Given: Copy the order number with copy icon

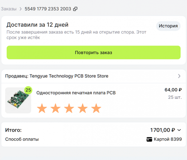Looking at the screenshot, I should pos(75,9).
